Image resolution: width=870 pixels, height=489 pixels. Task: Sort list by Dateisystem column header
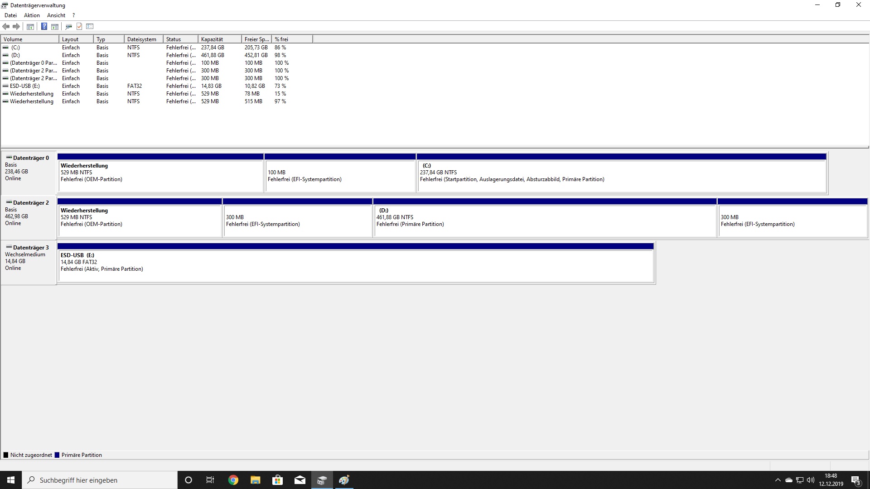tap(143, 39)
